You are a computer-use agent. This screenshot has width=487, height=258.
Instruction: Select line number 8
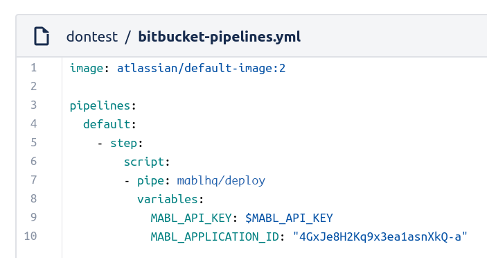click(x=33, y=198)
